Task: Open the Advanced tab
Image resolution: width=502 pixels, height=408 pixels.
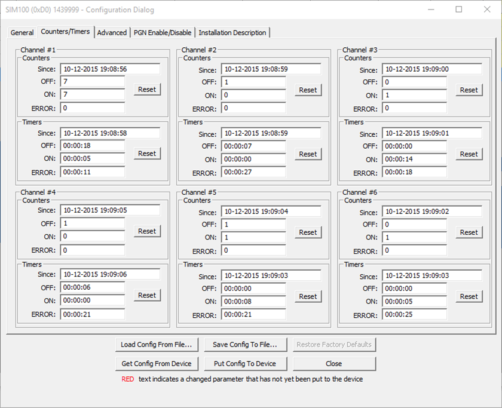Action: (x=112, y=33)
